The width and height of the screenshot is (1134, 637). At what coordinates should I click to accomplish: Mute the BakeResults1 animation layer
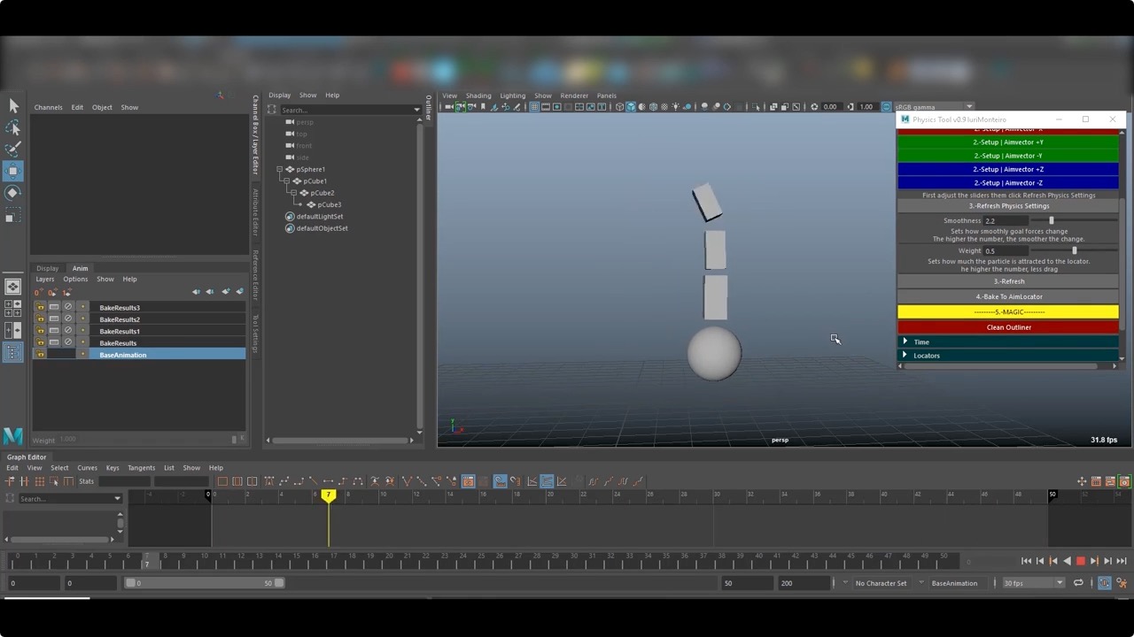tap(67, 331)
